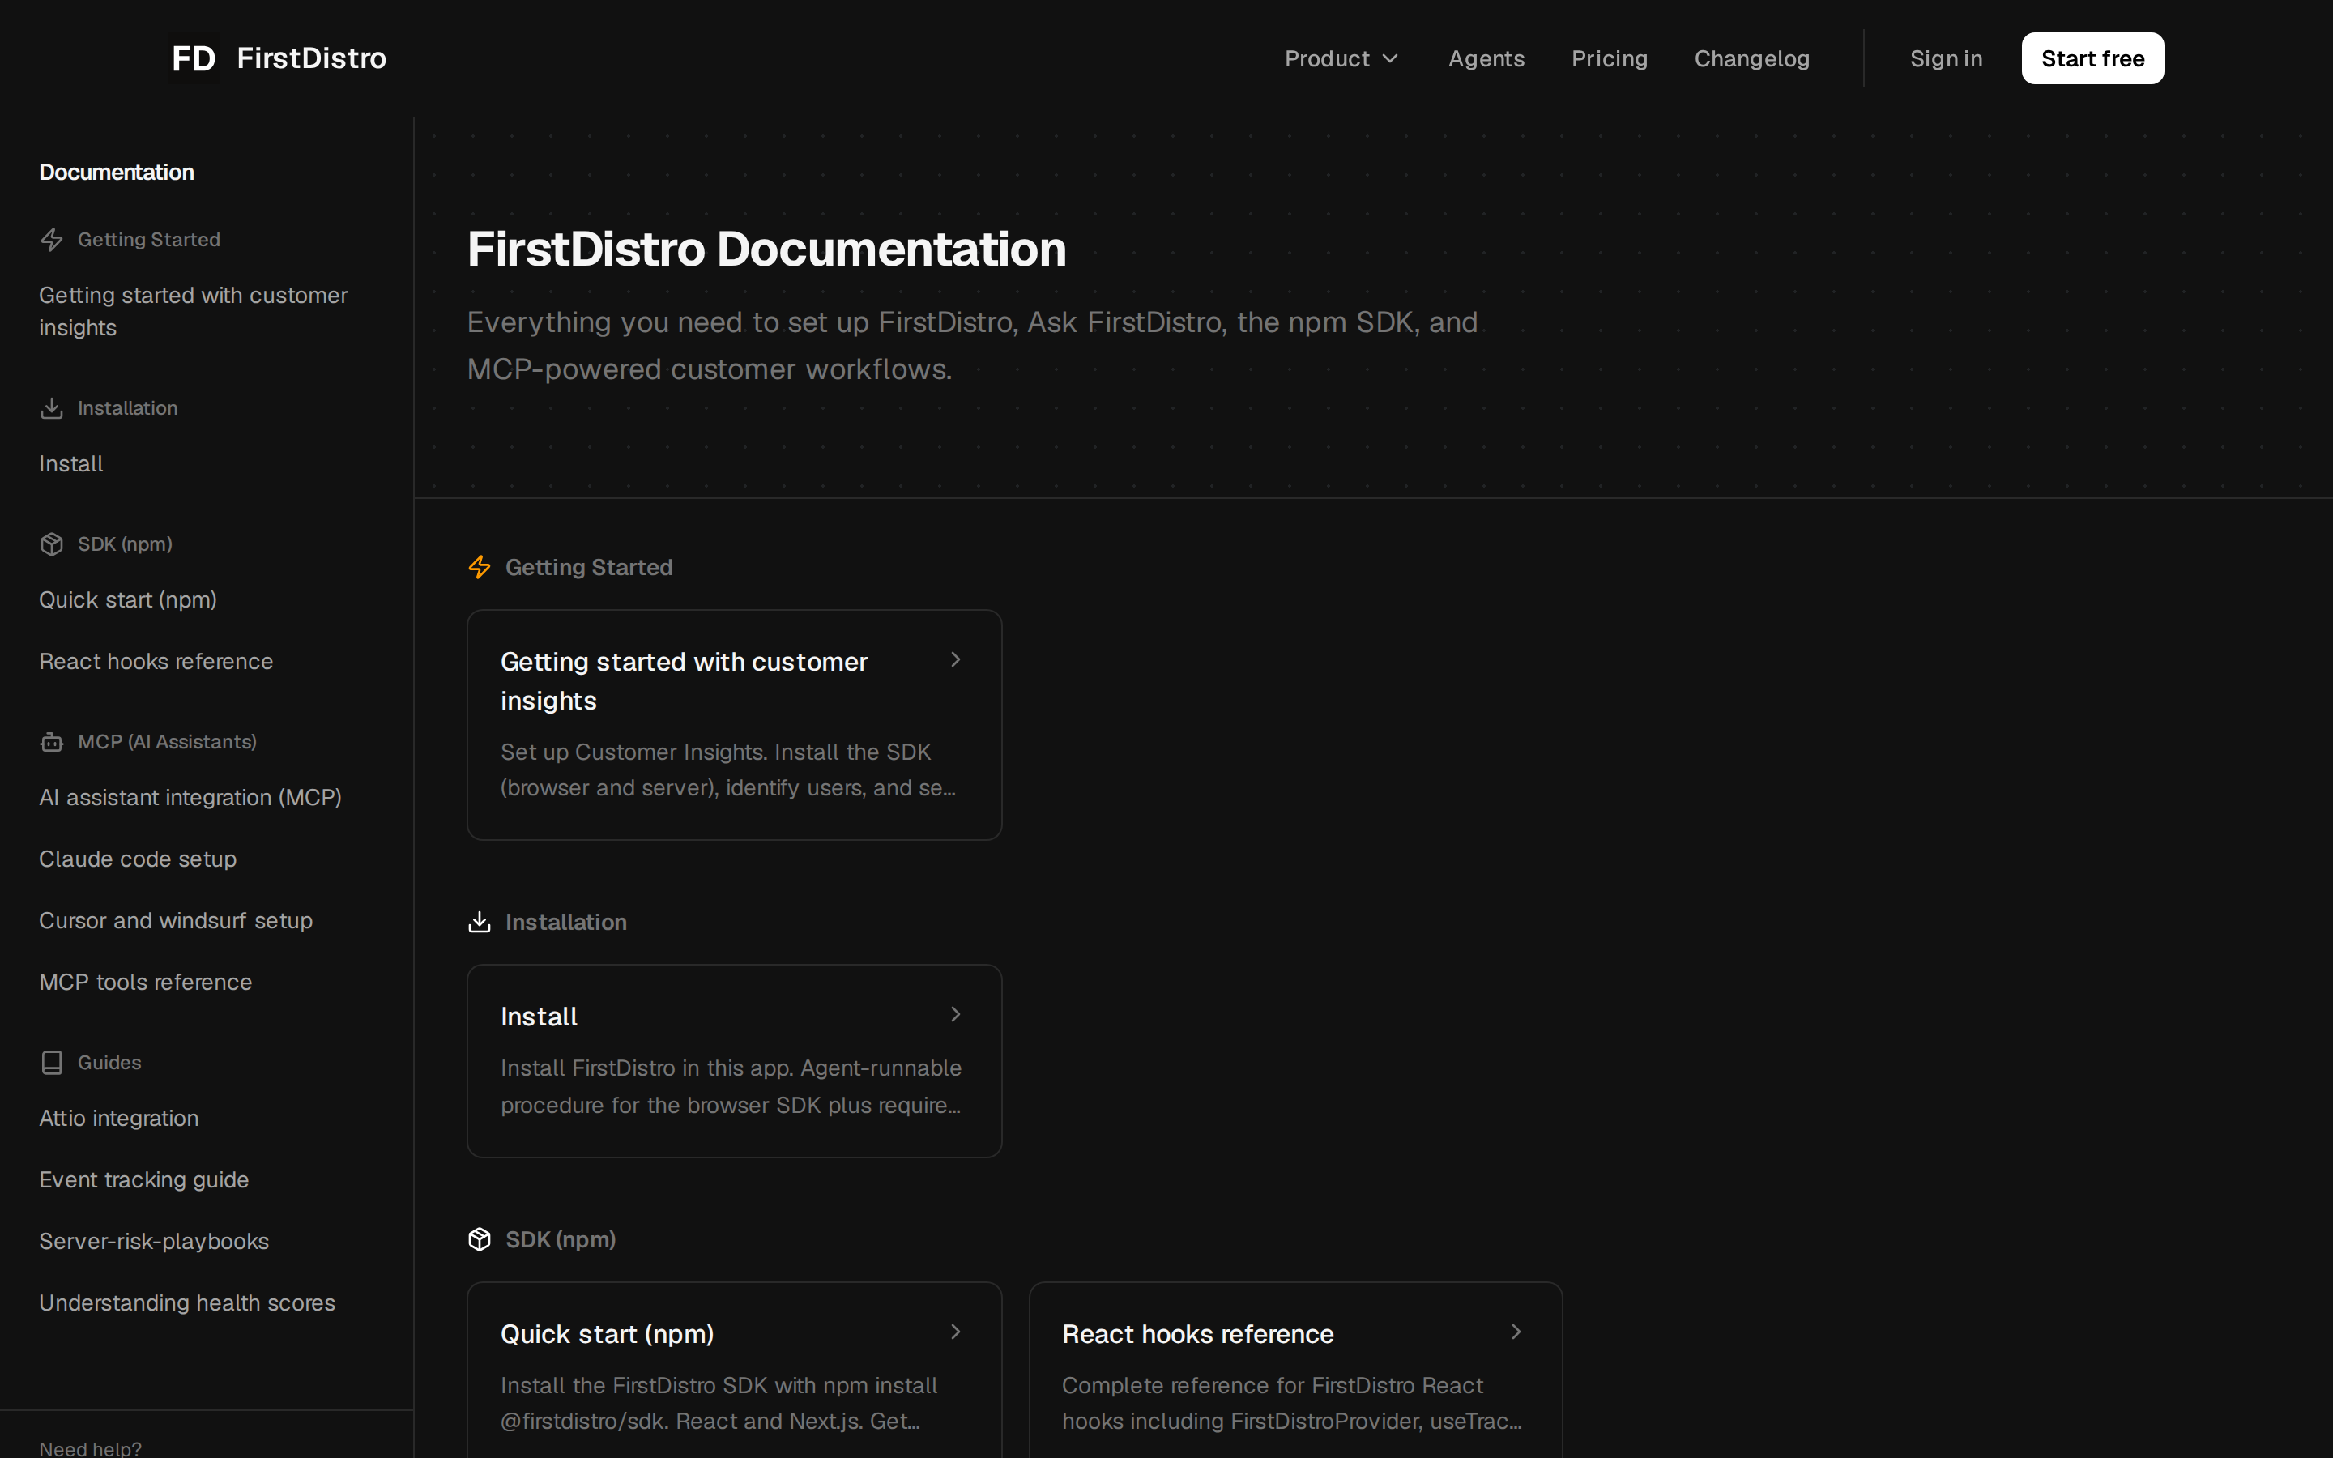
Task: Click the subtitle beginning 'Everything you need to set up'
Action: (972, 346)
